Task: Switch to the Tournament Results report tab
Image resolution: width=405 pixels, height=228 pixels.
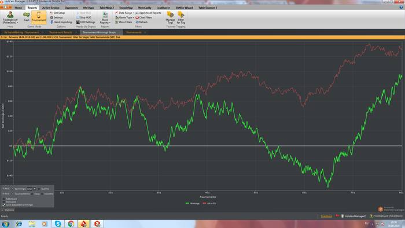Action: coord(61,32)
